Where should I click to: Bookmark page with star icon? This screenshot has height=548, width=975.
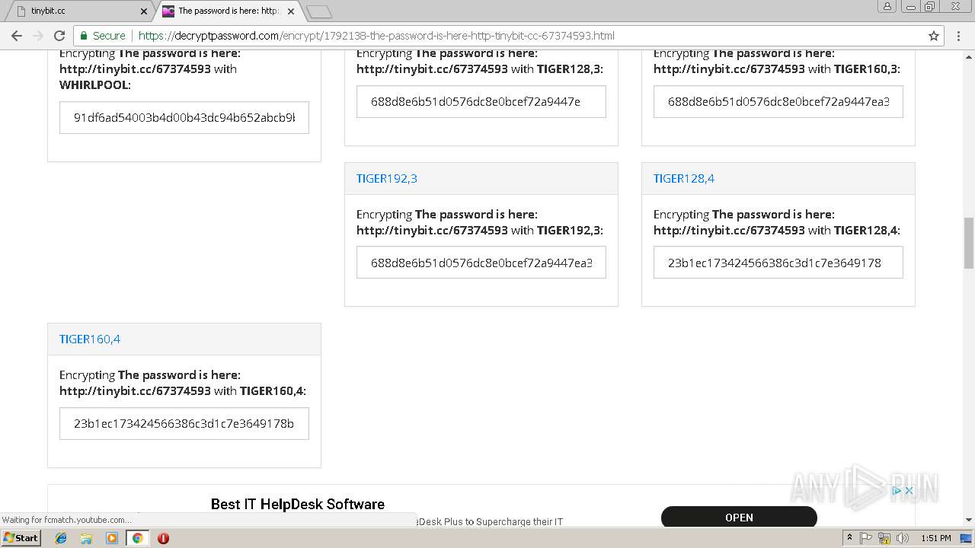[x=934, y=36]
